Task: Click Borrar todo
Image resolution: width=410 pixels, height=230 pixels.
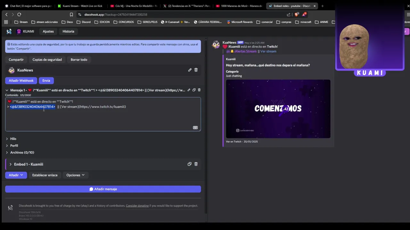Action: (79, 60)
